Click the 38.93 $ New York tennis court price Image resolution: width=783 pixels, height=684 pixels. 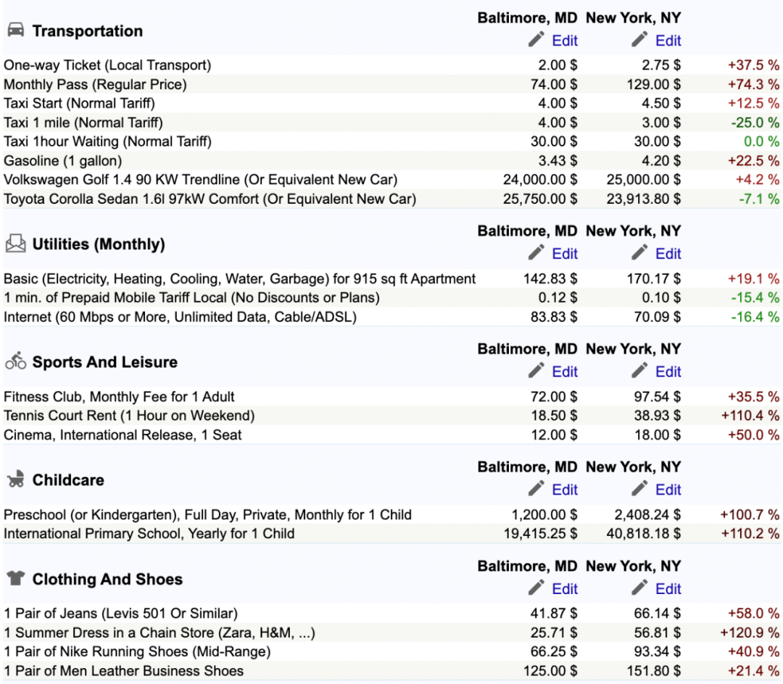click(657, 416)
